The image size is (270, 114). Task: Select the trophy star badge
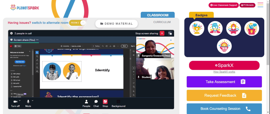(197, 29)
